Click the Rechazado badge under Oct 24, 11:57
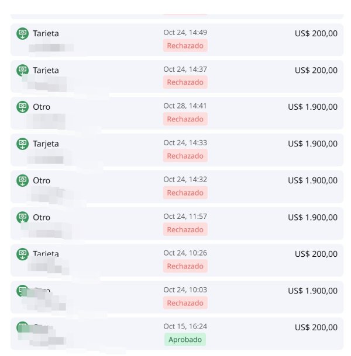The image size is (351, 356). pyautogui.click(x=185, y=229)
